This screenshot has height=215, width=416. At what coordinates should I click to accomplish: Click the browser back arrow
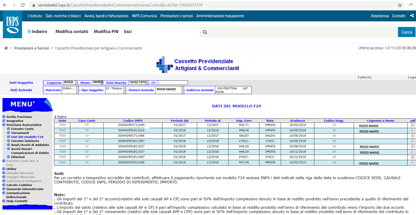coord(5,5)
